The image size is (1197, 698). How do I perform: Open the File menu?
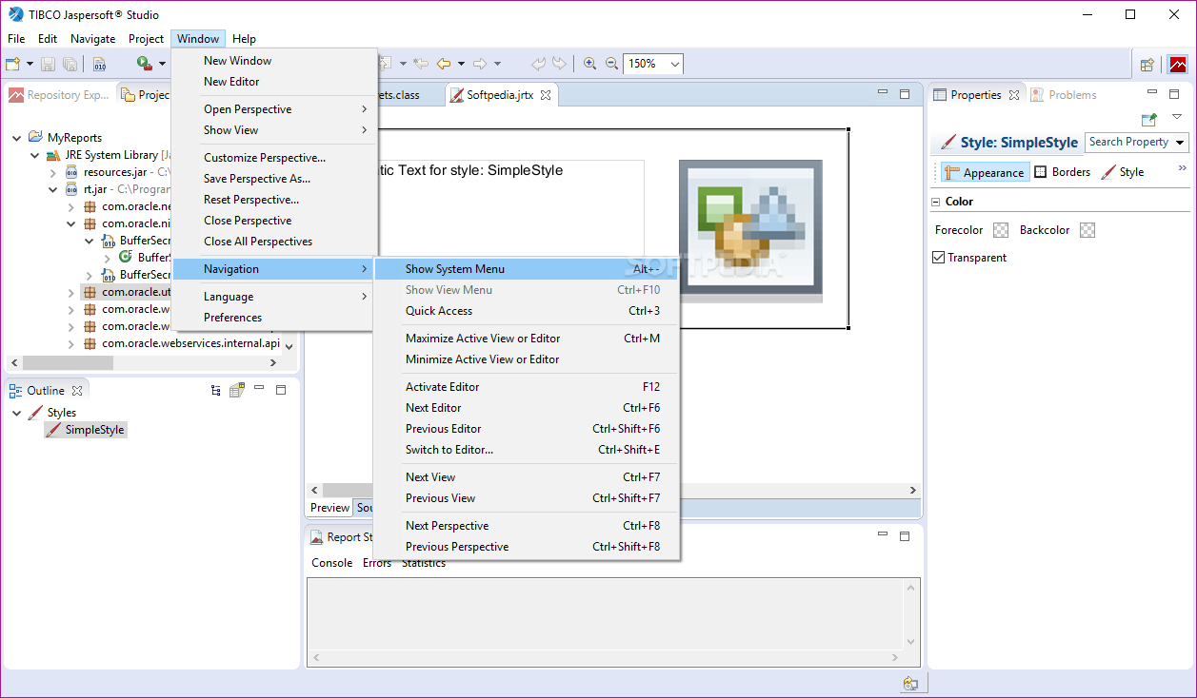click(x=16, y=39)
